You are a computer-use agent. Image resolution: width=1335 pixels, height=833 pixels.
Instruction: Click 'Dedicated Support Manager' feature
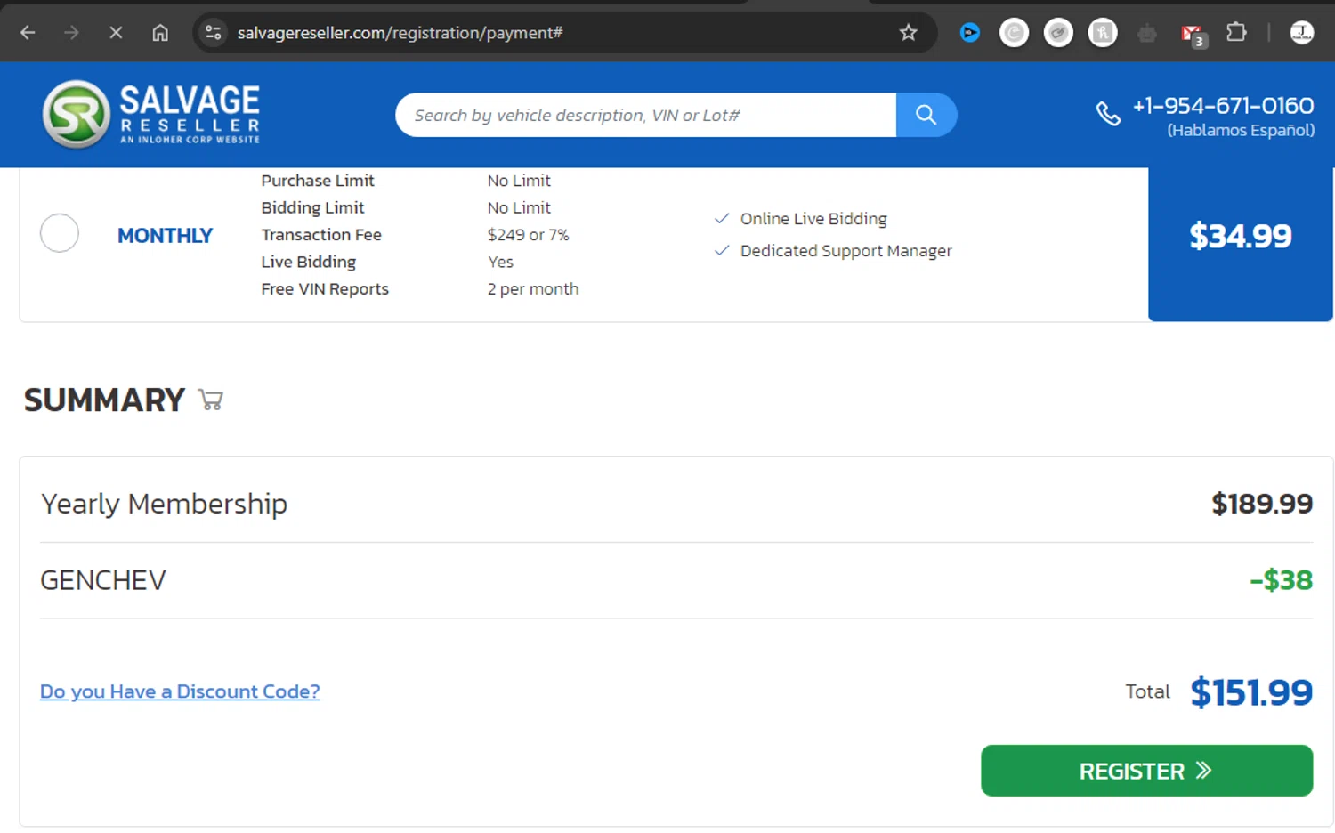click(845, 251)
